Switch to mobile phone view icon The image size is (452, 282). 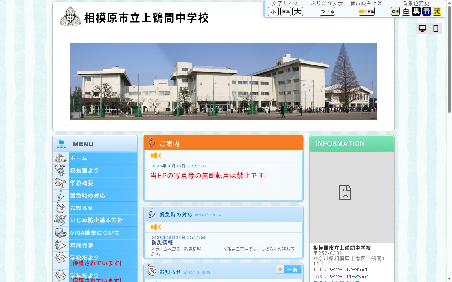point(436,29)
